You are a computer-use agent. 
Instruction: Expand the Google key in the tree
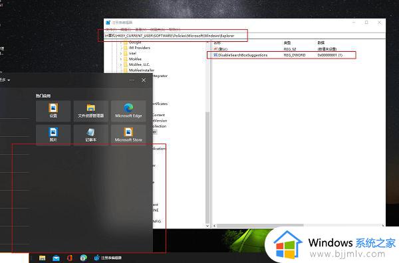tap(121, 43)
